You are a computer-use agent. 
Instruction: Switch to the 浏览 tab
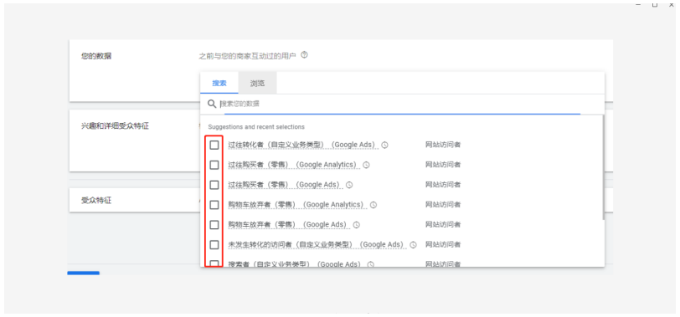click(x=257, y=83)
